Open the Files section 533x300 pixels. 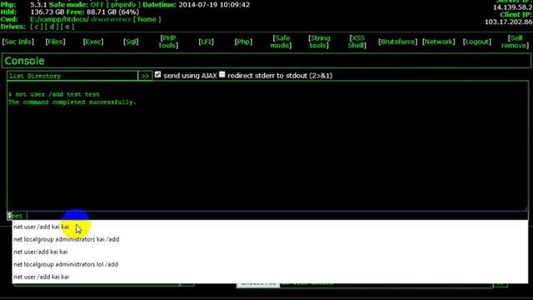click(56, 42)
